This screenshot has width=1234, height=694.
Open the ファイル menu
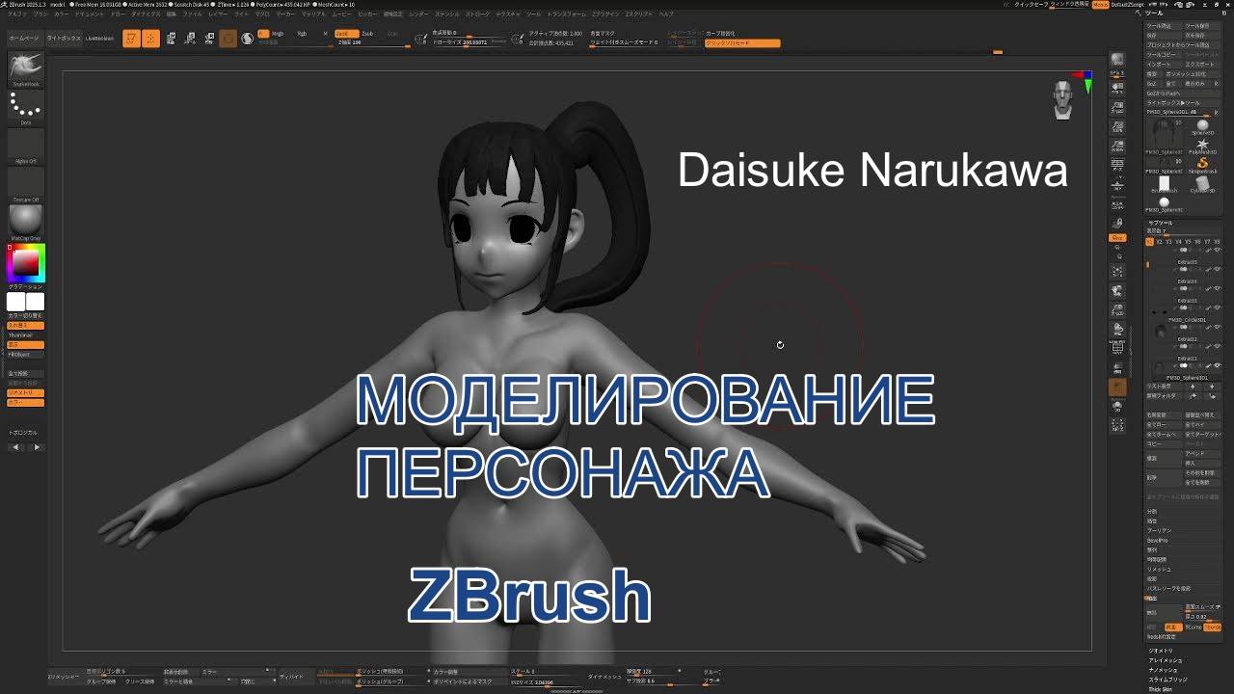click(x=192, y=15)
